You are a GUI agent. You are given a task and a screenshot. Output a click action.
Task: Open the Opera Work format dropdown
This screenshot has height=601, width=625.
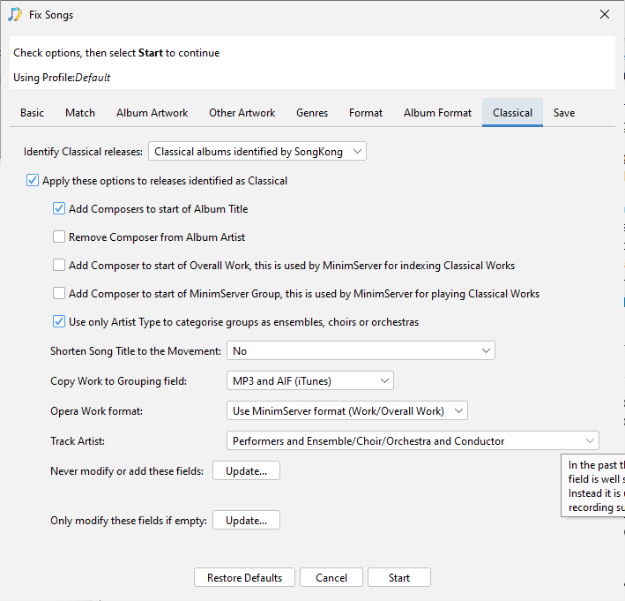(346, 410)
